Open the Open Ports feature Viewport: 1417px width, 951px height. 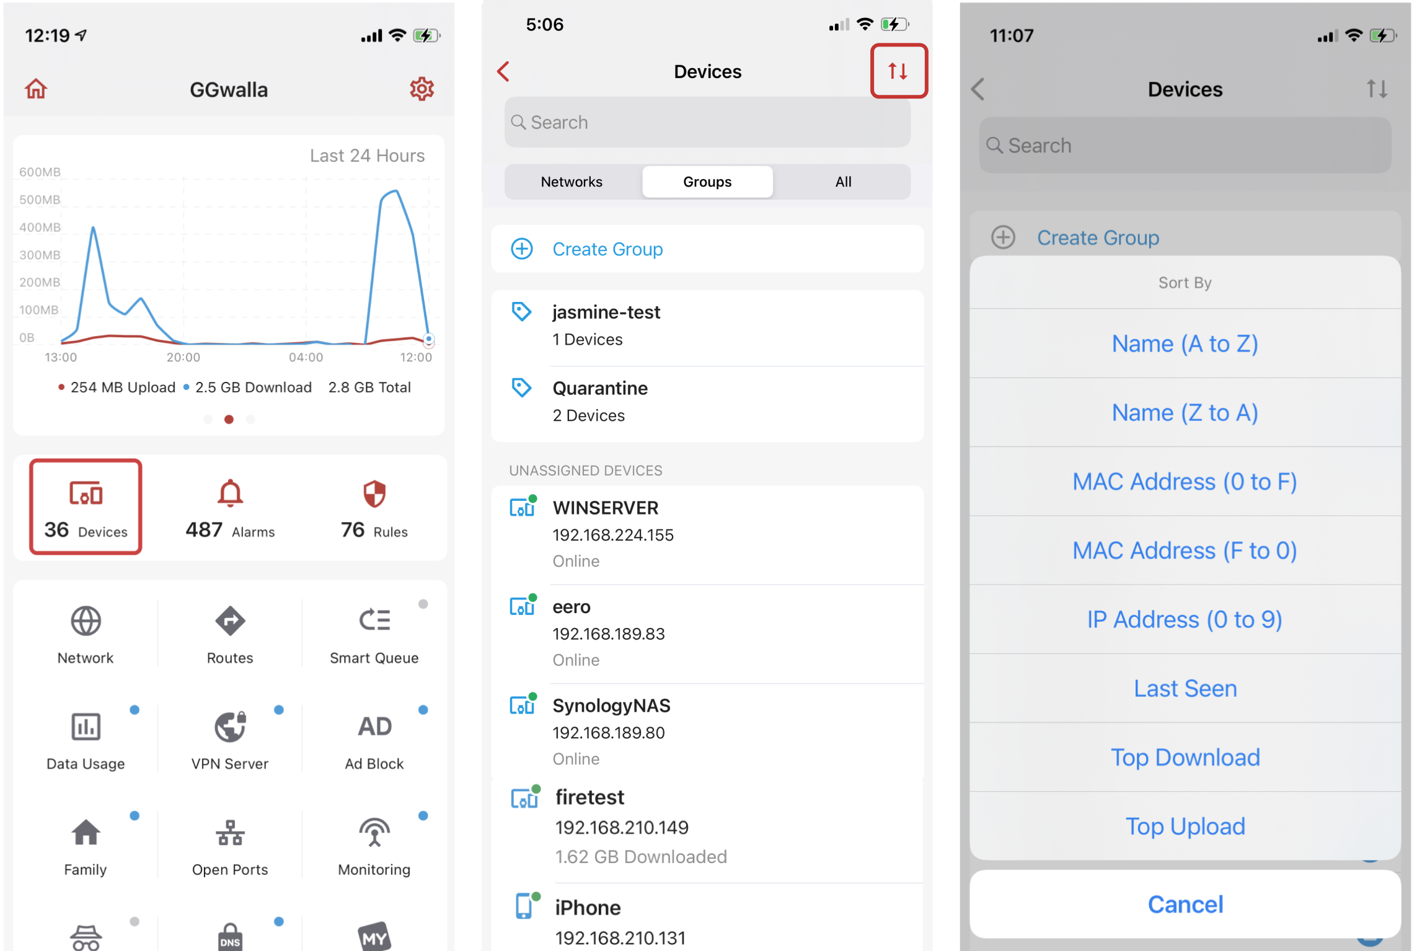(230, 847)
